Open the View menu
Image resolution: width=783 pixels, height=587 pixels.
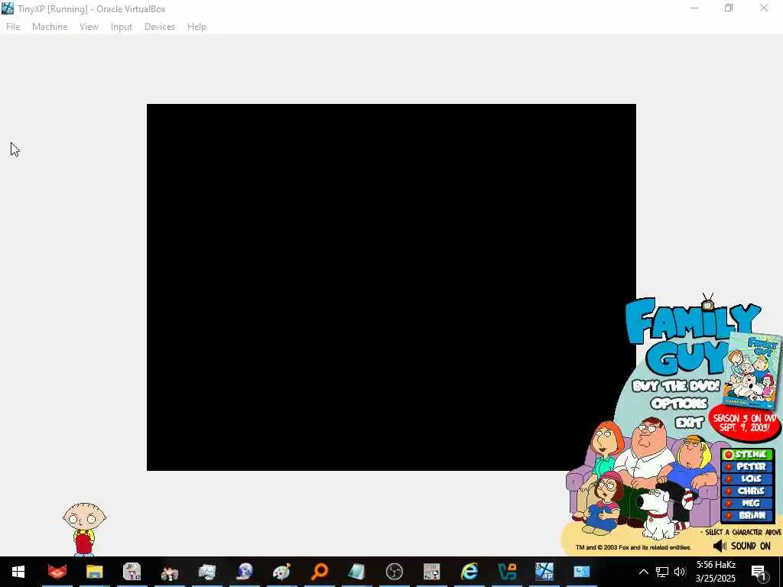pos(89,27)
